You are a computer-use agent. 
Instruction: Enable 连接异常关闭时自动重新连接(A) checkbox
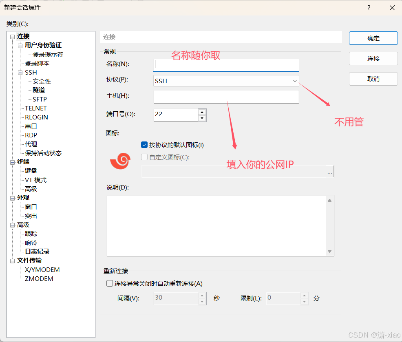point(110,283)
